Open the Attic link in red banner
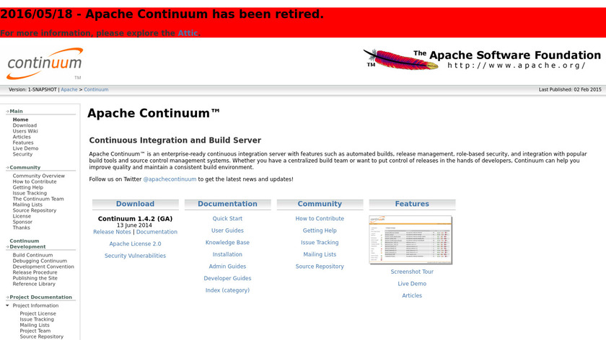This screenshot has height=340, width=606. coord(188,33)
